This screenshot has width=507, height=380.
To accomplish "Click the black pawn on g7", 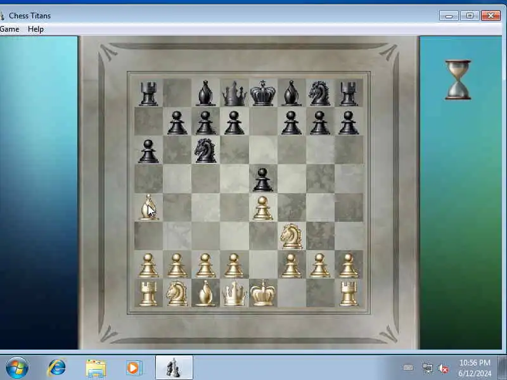I will click(x=319, y=123).
